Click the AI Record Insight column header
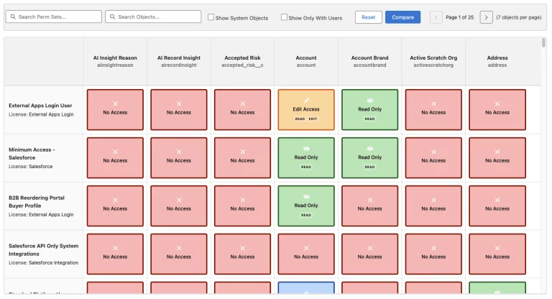The width and height of the screenshot is (552, 299). 179,61
